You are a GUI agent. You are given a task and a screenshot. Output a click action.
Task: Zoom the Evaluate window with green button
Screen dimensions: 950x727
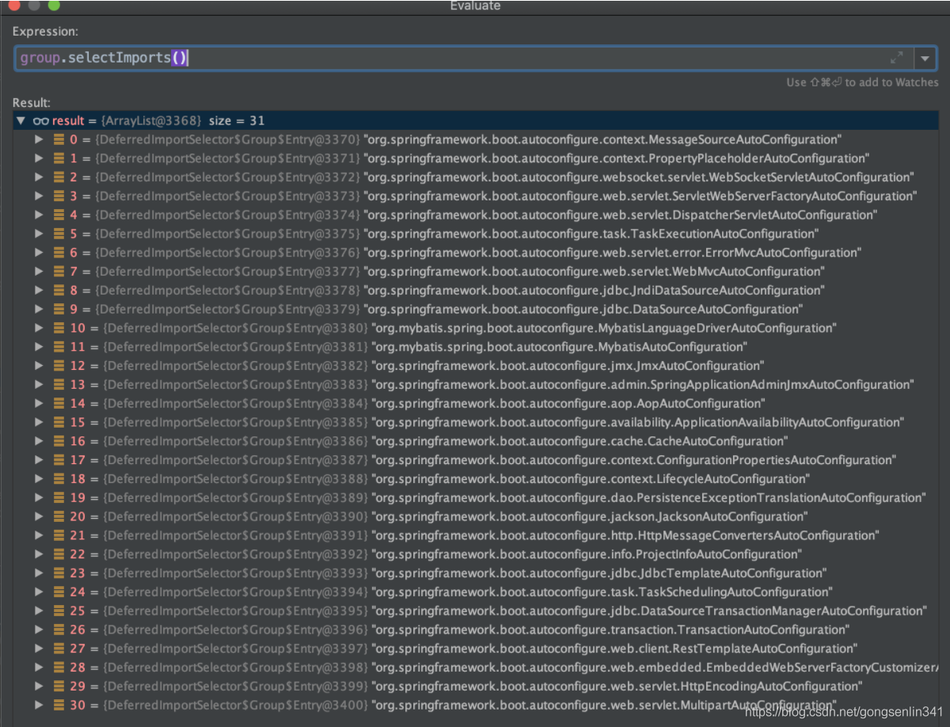[54, 5]
